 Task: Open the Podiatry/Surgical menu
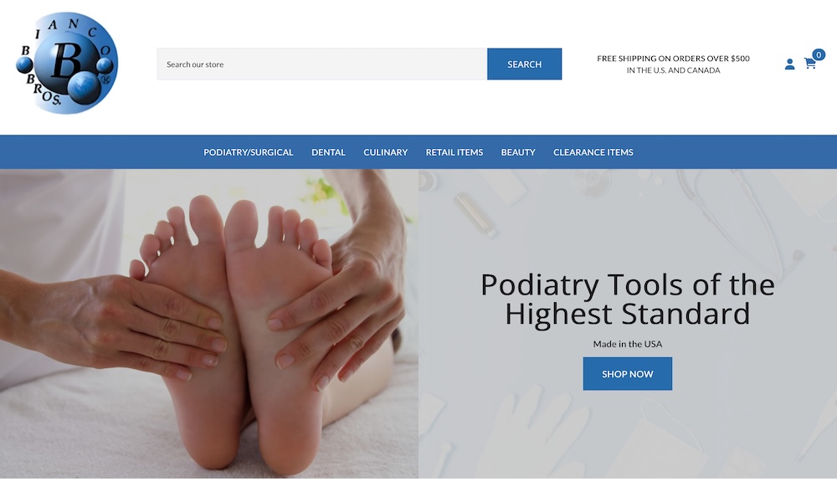click(249, 152)
